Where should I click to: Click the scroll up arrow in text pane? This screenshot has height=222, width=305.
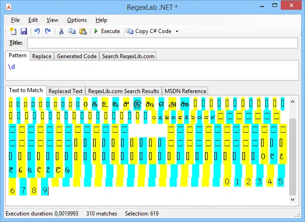tap(293, 101)
